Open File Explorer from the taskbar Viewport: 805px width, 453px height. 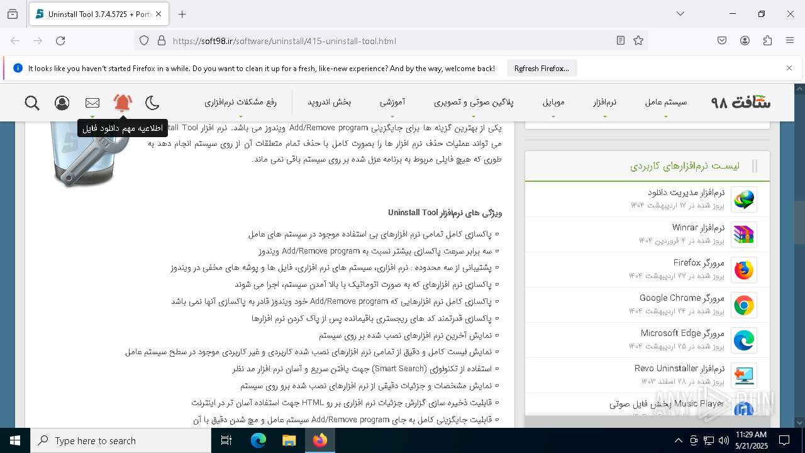point(289,440)
